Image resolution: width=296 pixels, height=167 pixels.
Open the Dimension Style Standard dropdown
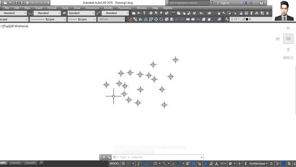[x=47, y=13]
